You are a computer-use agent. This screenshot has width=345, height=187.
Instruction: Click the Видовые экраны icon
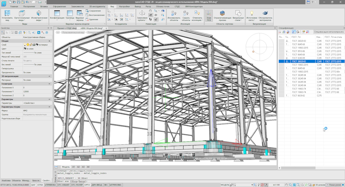80,16
